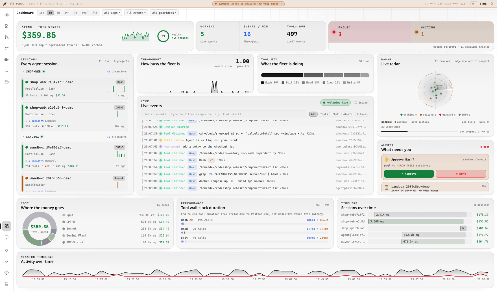This screenshot has height=291, width=497.
Task: Open the chat bubble sidebar icon
Action: 6,237
